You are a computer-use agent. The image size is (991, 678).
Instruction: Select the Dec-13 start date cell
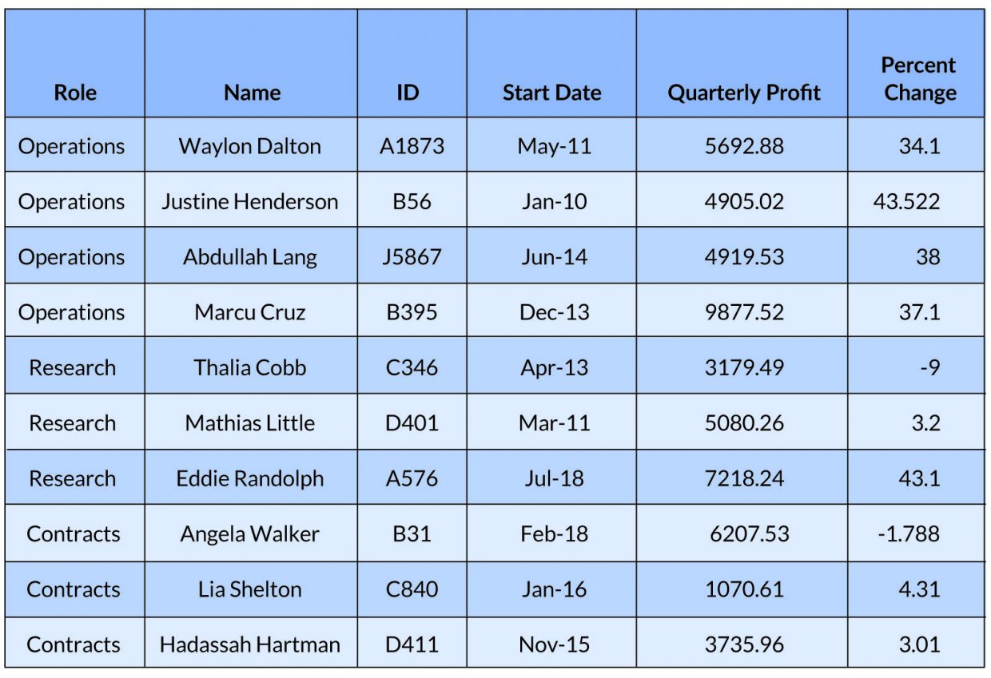coord(551,311)
